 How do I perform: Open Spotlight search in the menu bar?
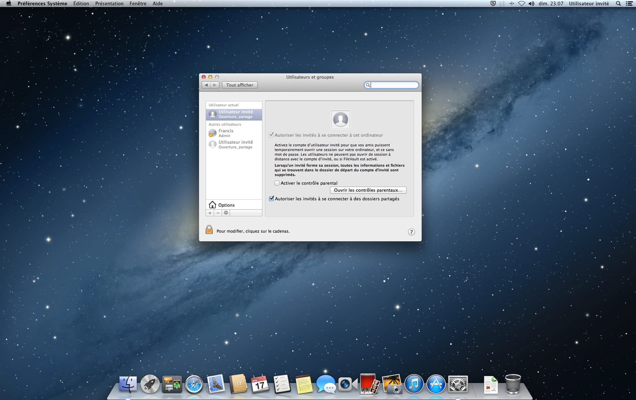pos(618,4)
